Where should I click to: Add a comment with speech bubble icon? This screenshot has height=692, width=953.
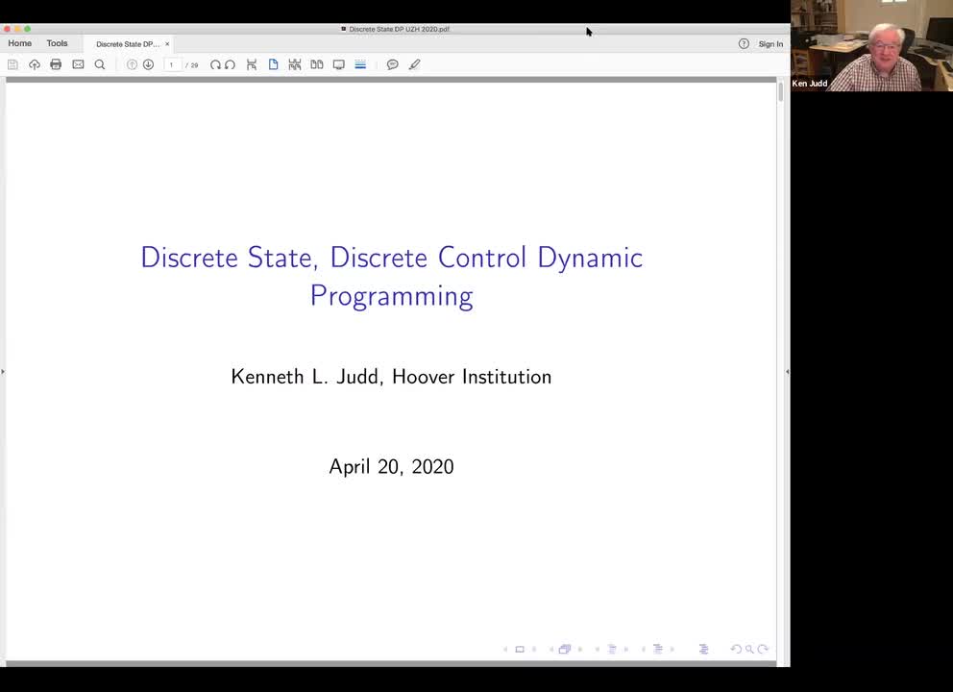coord(393,64)
